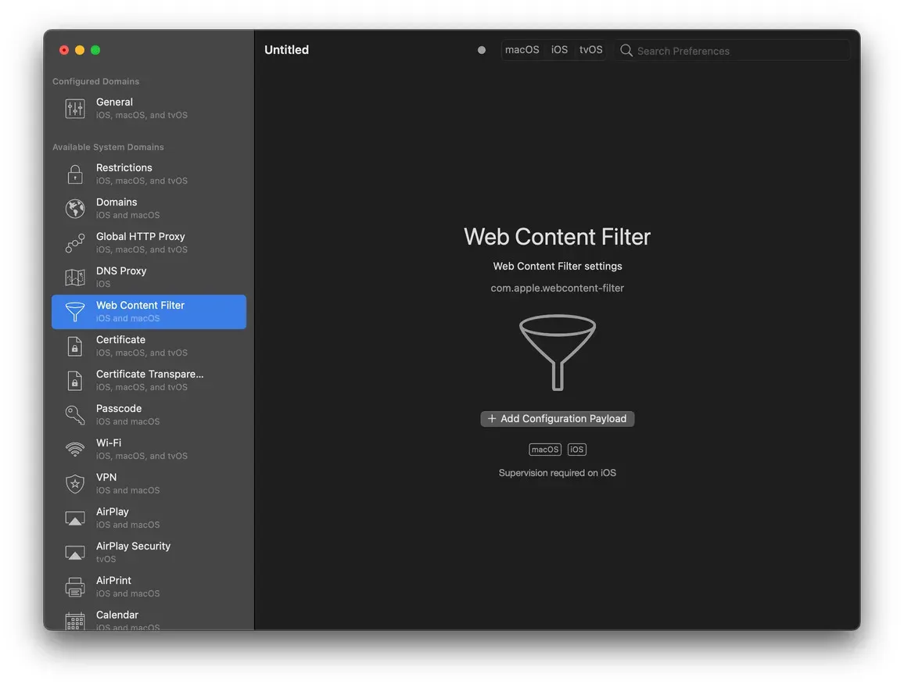The height and width of the screenshot is (688, 904).
Task: Click the VPN shield icon
Action: point(74,483)
